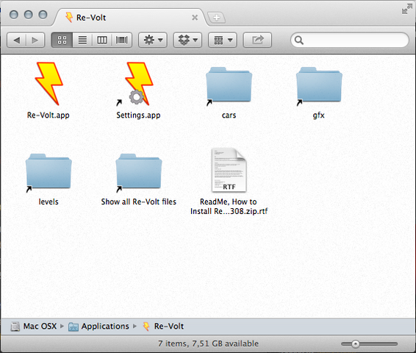Viewport: 416px width, 353px height.
Task: Select the Show all Re-Volt files folder
Action: pos(138,172)
